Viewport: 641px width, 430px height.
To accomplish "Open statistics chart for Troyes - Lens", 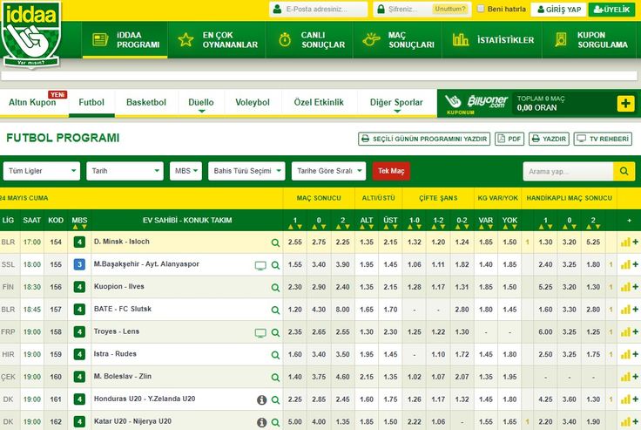I will [625, 332].
